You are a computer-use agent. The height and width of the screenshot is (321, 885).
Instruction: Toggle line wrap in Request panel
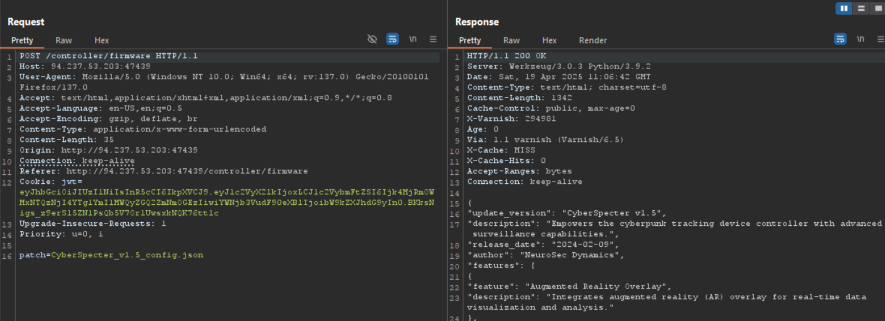[x=392, y=39]
